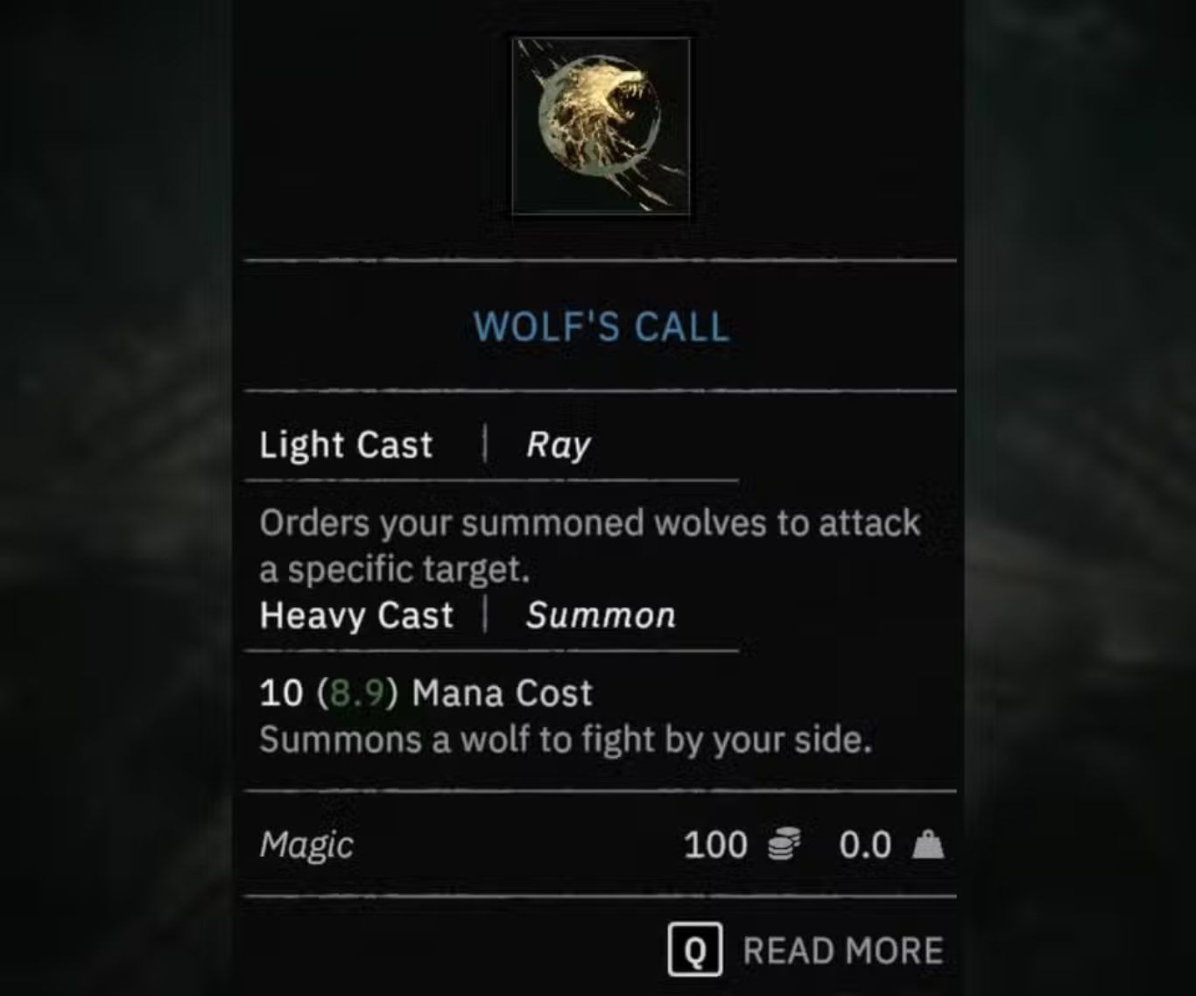Click the green 8.9 reduced mana value
Image resolution: width=1196 pixels, height=996 pixels.
[358, 693]
